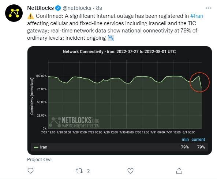217x179 pixels.
Task: Click the downward chart emoji
Action: [111, 38]
